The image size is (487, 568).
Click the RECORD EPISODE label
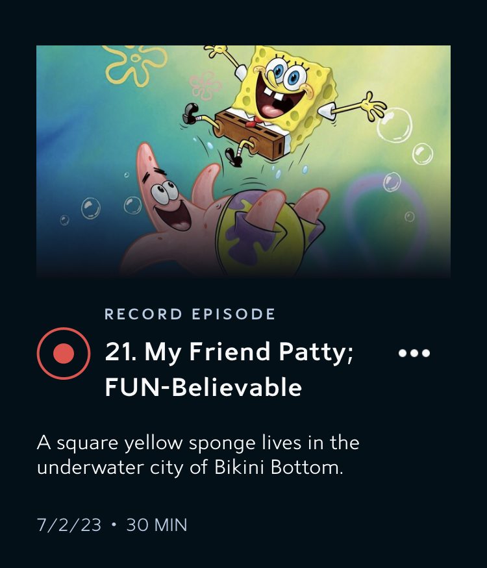[x=190, y=314]
